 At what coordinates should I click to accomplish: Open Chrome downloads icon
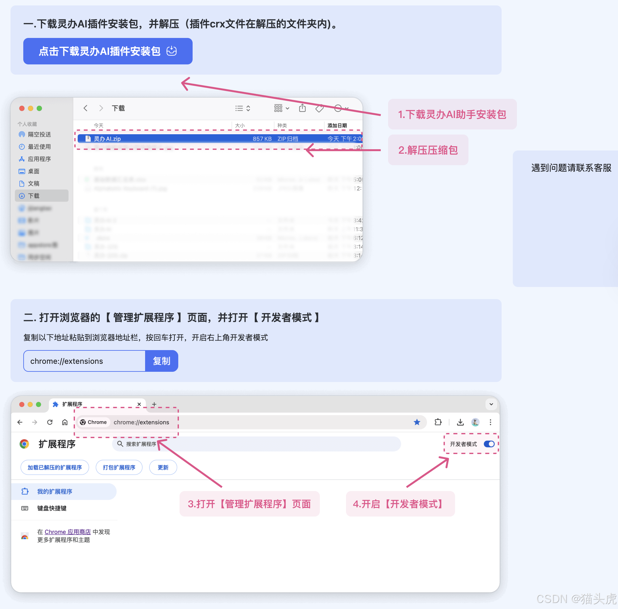[x=460, y=422]
